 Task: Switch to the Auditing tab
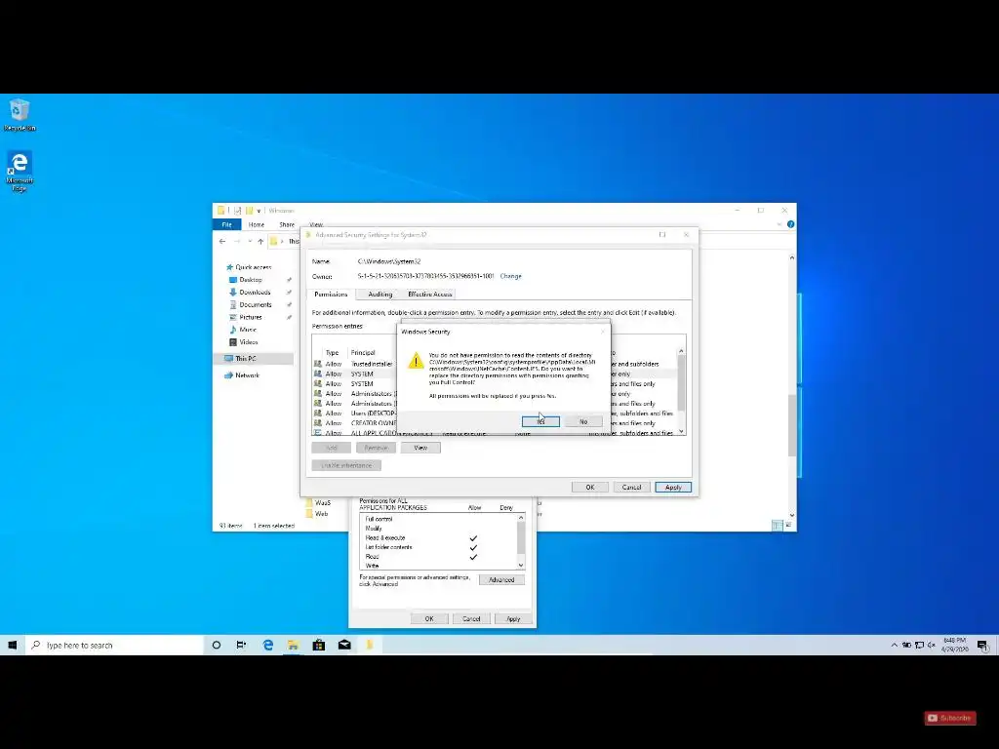pyautogui.click(x=380, y=295)
